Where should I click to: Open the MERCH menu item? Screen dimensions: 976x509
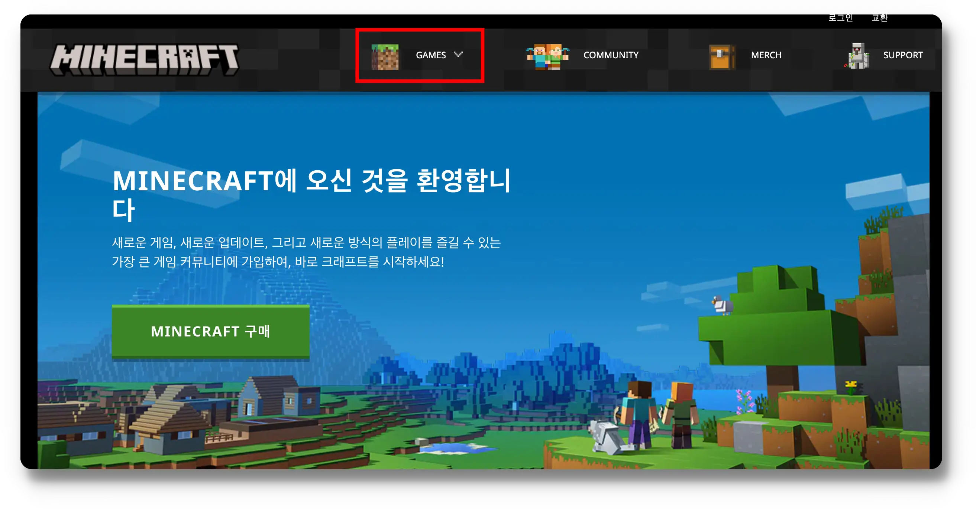pos(766,55)
